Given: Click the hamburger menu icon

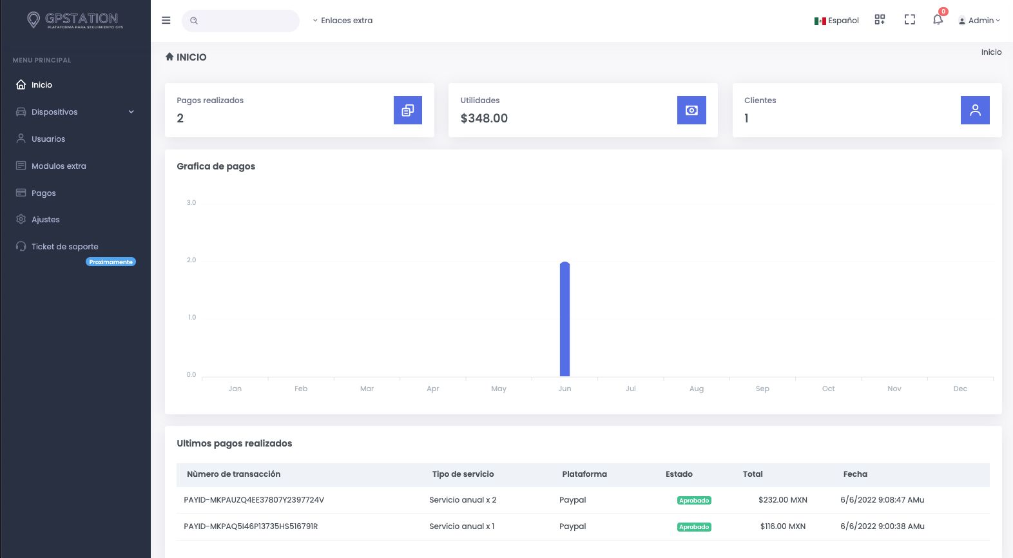Looking at the screenshot, I should 166,21.
